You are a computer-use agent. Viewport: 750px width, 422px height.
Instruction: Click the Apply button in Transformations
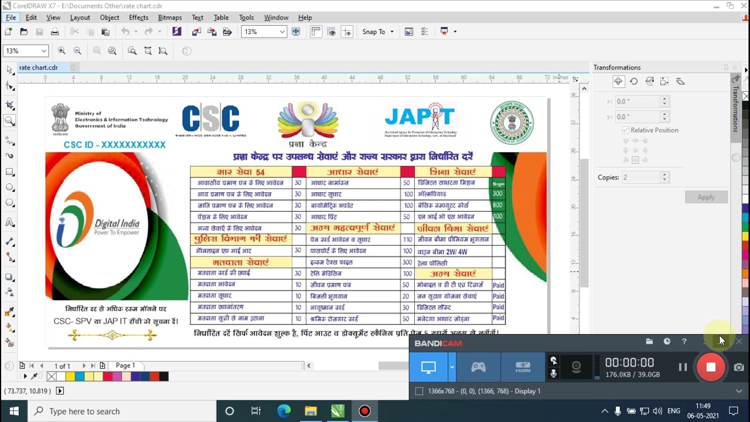tap(706, 197)
